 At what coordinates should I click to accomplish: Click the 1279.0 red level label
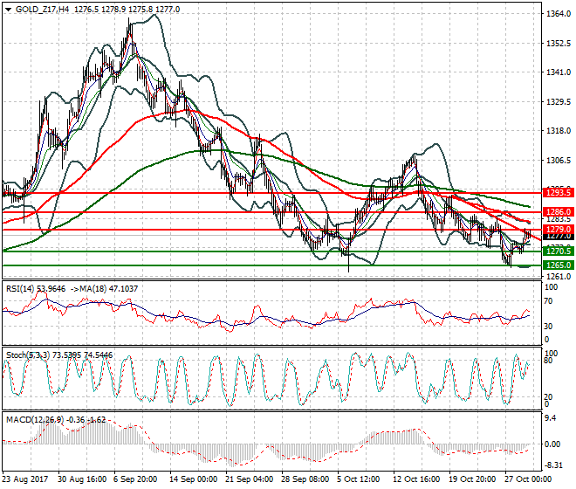(558, 230)
